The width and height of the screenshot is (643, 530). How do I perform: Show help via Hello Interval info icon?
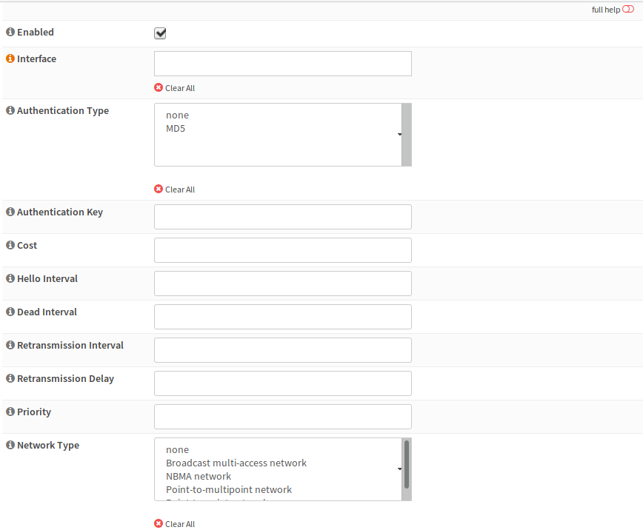pos(10,279)
